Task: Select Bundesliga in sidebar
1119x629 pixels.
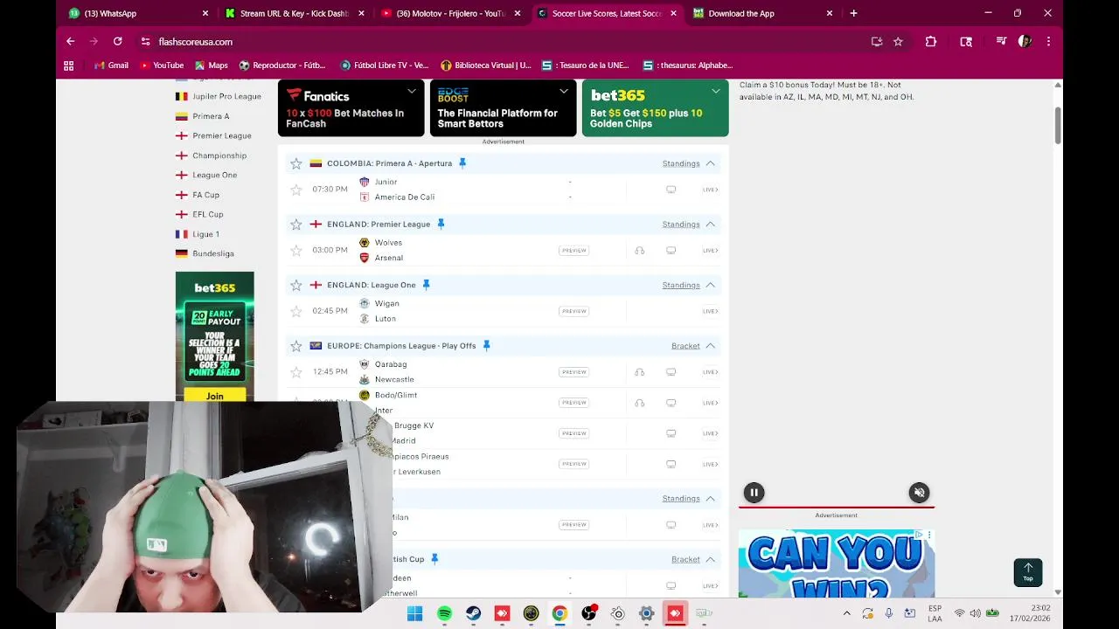Action: point(205,253)
